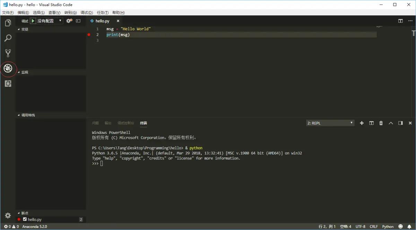The width and height of the screenshot is (416, 230).
Task: Switch to the 输出 panel tab
Action: point(108,123)
